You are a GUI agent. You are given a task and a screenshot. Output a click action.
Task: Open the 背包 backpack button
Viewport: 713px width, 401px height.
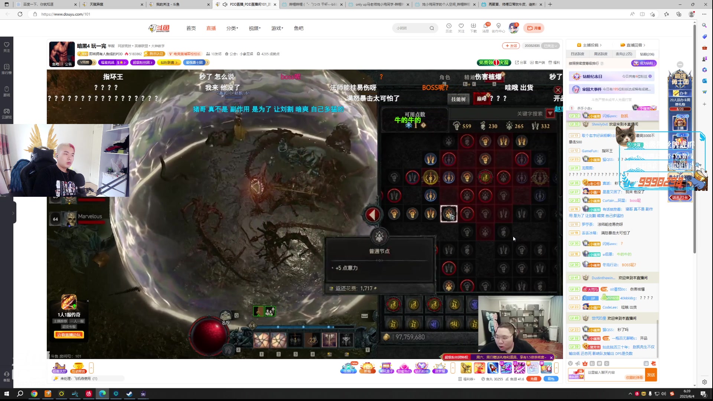(551, 379)
